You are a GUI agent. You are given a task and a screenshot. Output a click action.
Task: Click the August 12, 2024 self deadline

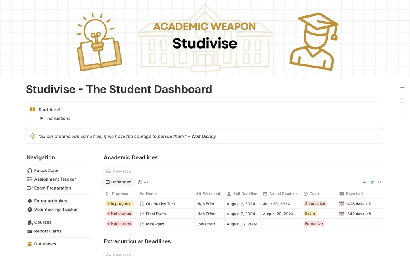point(242,224)
